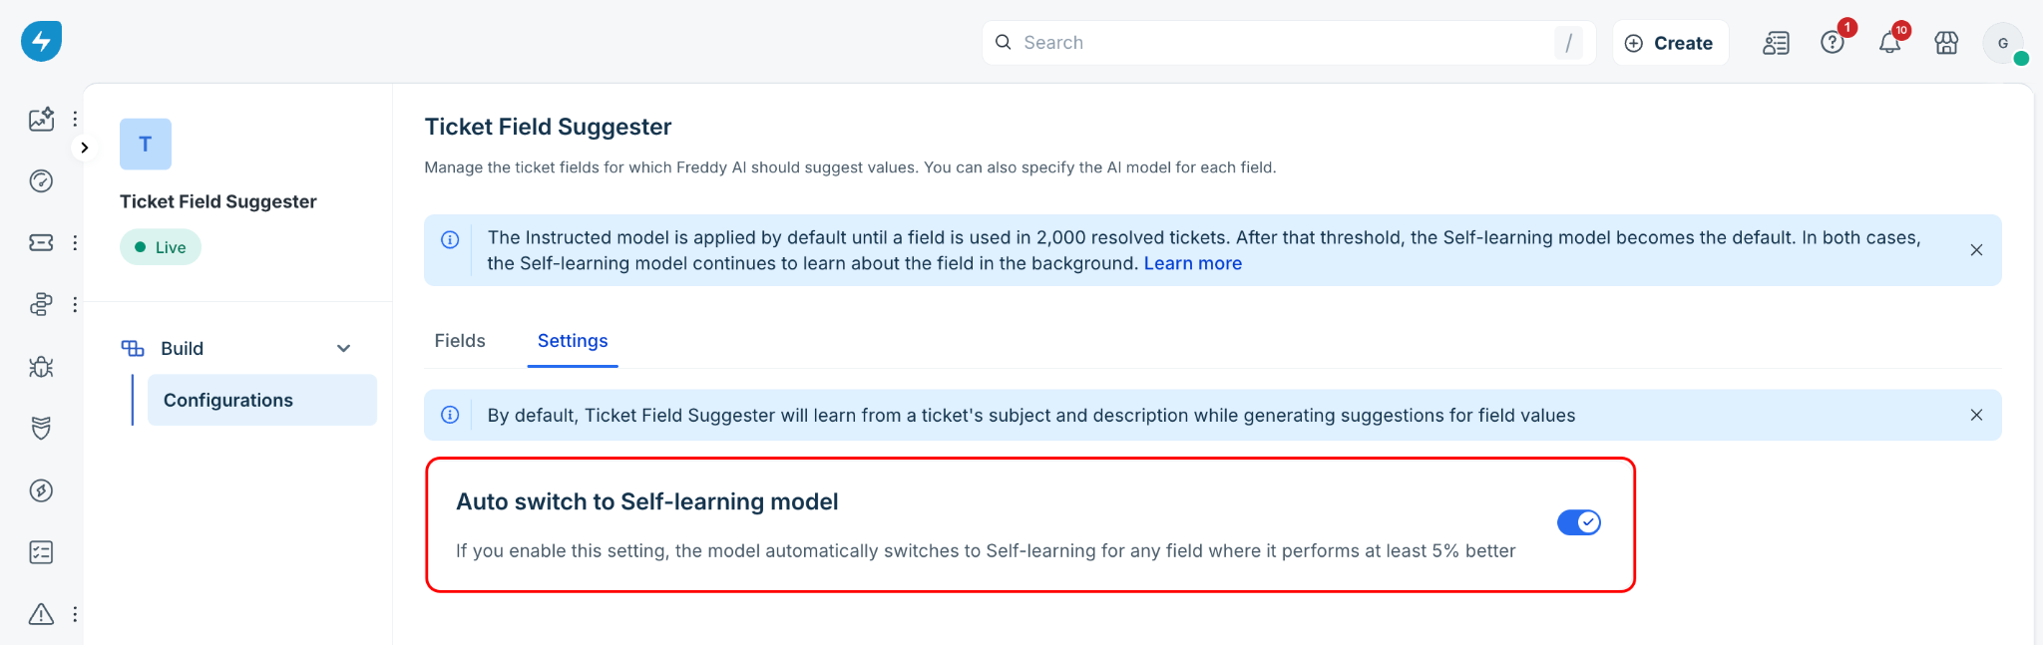Click info icon in default learning banner

coord(450,415)
